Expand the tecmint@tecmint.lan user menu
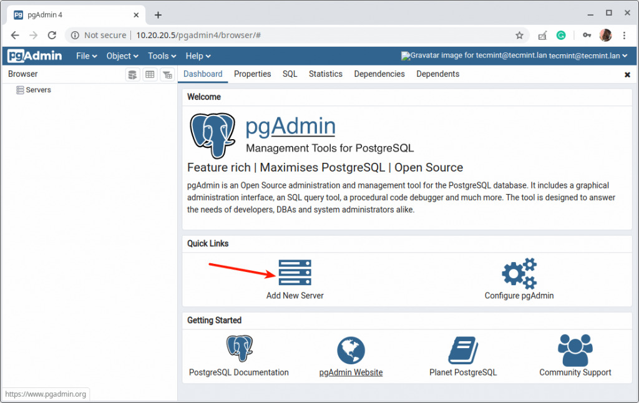 coord(588,56)
